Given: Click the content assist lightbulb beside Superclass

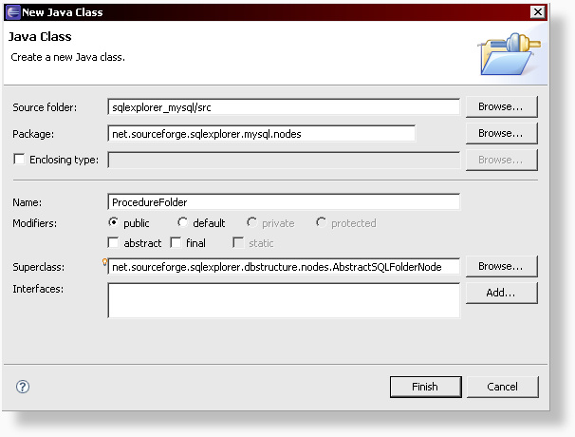Looking at the screenshot, I should (x=104, y=262).
